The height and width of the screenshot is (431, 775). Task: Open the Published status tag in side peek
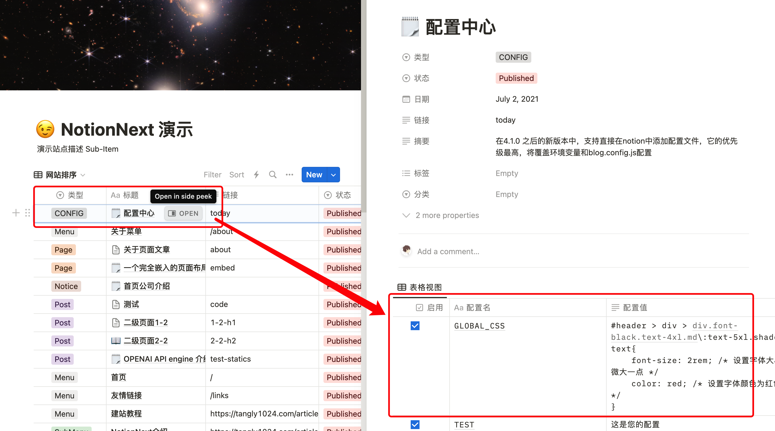(516, 78)
